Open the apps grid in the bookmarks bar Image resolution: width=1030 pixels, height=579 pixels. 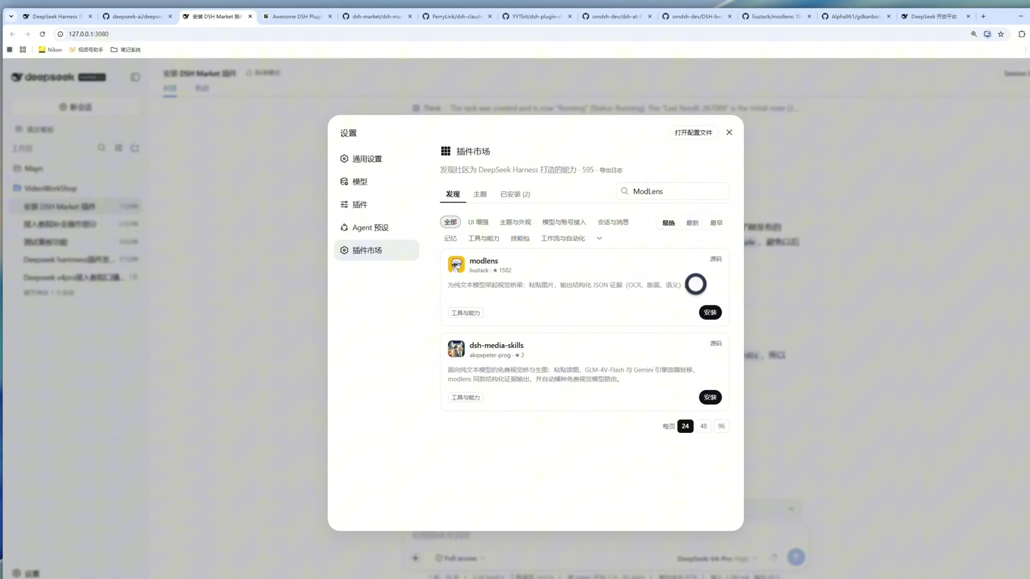point(23,50)
